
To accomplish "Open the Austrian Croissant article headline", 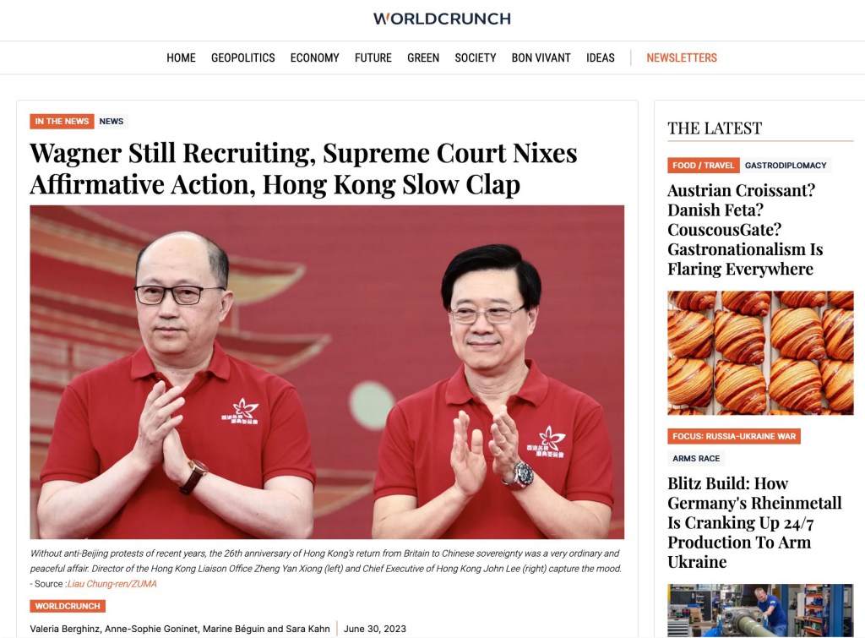I will coord(745,230).
